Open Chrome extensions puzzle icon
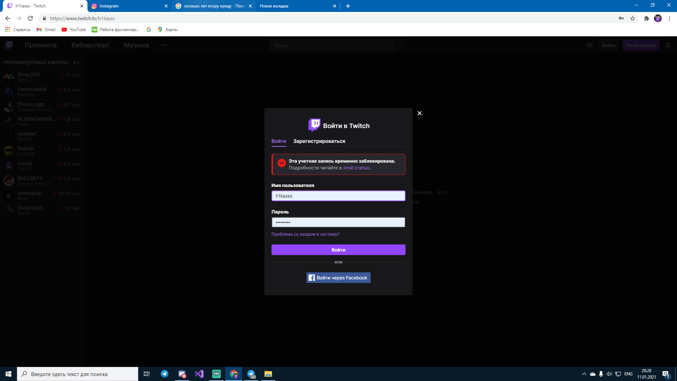This screenshot has height=381, width=677. [647, 18]
